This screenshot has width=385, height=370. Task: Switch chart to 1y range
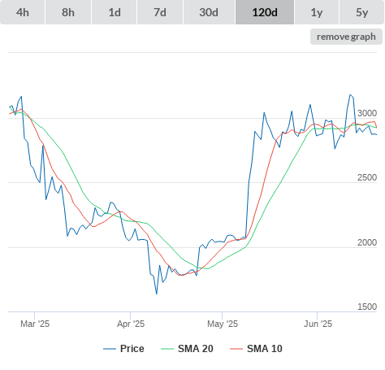(317, 12)
